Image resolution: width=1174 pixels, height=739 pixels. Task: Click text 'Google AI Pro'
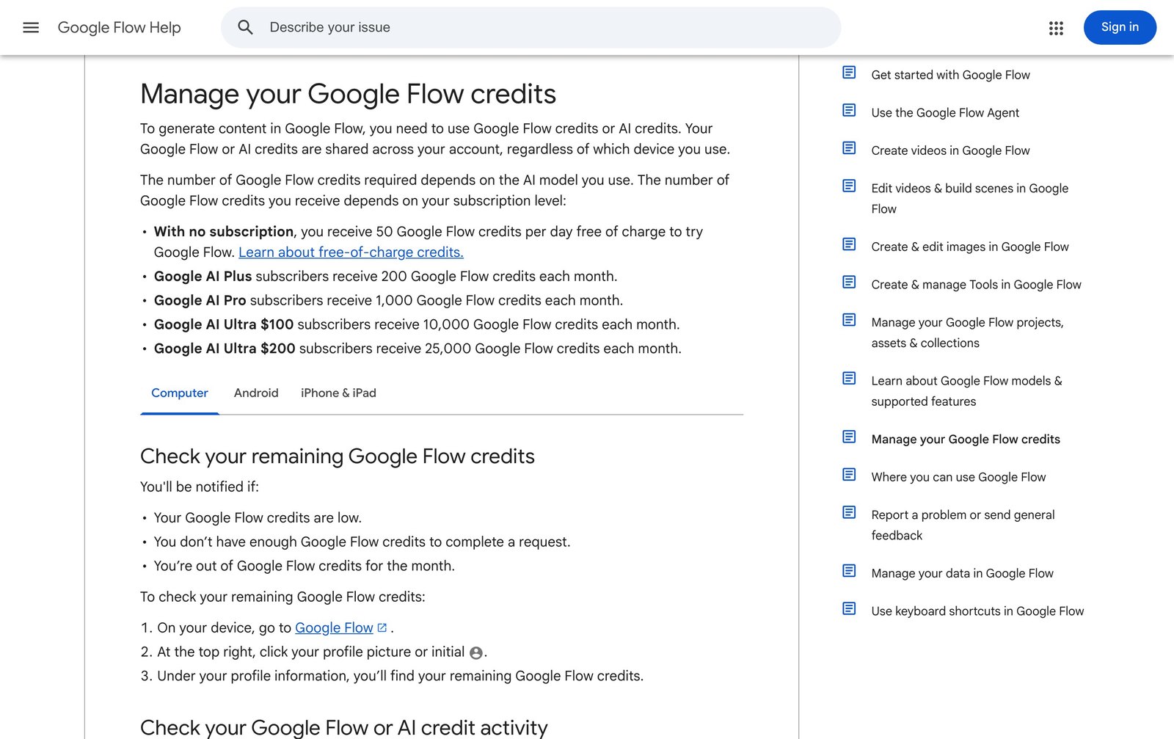(x=200, y=300)
